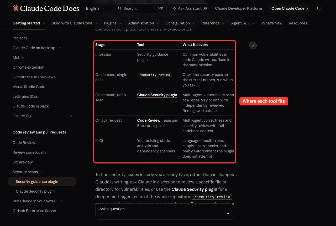Follow the Code Review link in the table
The width and height of the screenshot is (336, 226).
coord(149,120)
